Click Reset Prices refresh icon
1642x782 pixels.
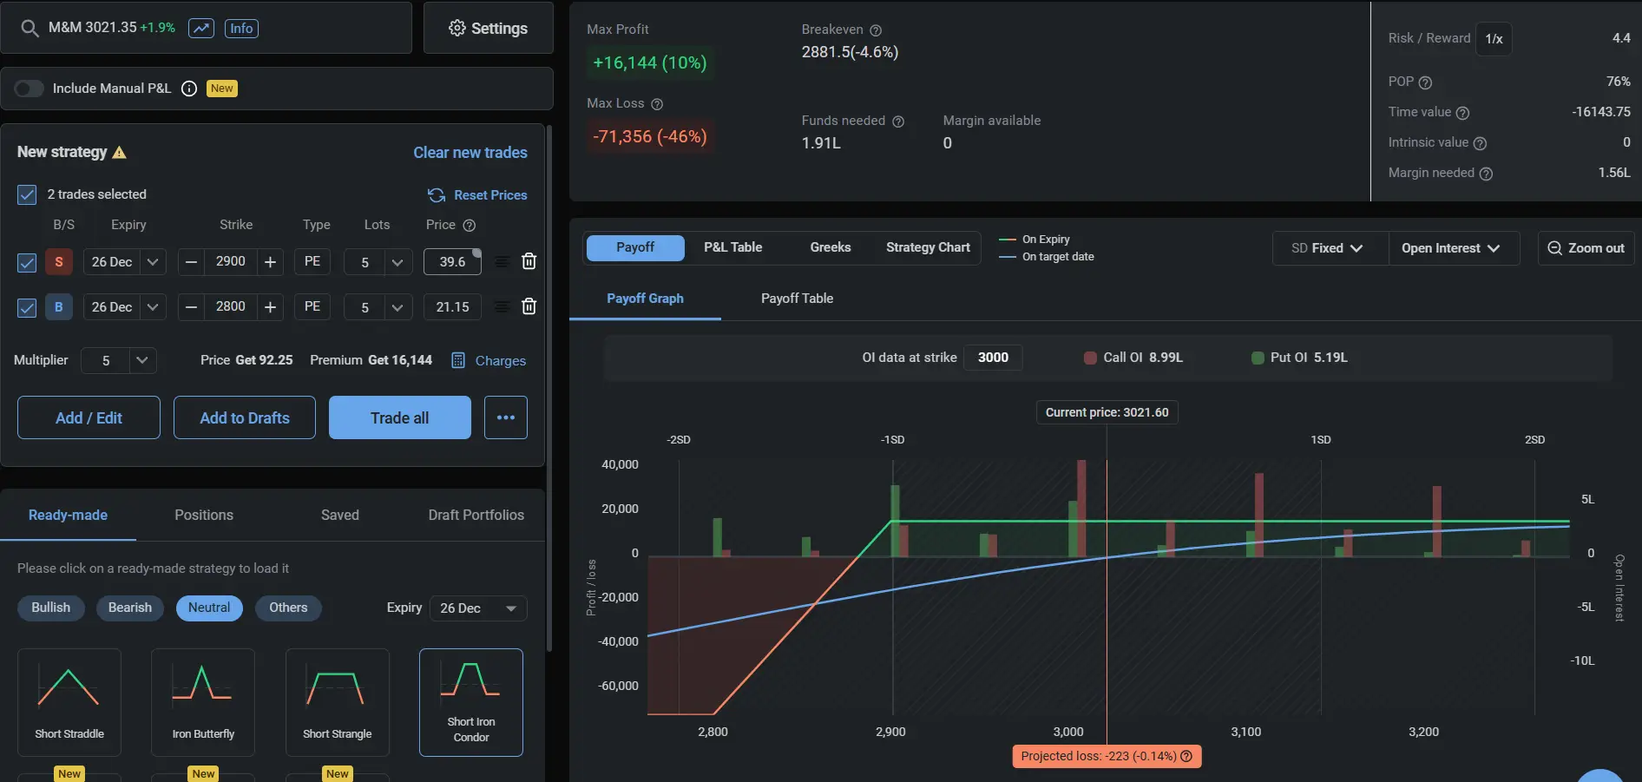click(437, 195)
